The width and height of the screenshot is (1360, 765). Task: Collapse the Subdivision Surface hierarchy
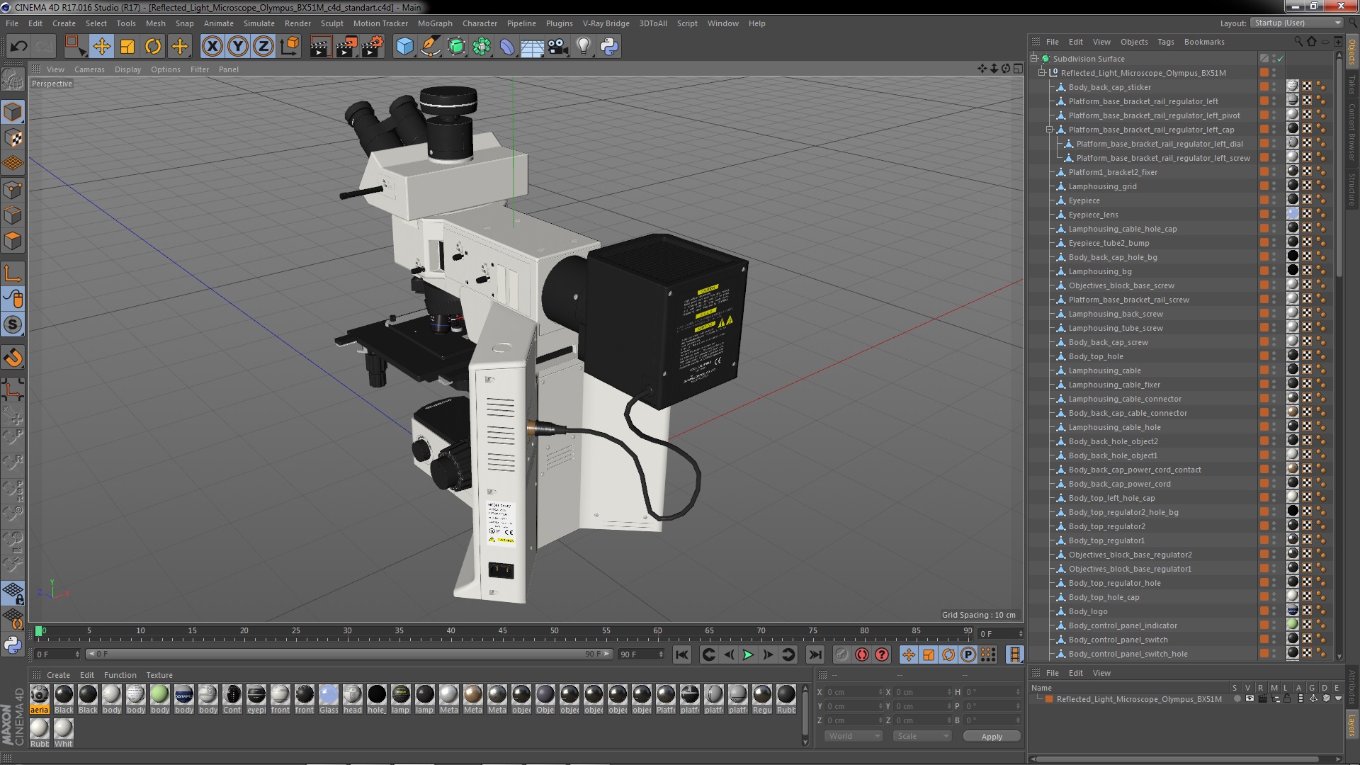click(x=1034, y=59)
